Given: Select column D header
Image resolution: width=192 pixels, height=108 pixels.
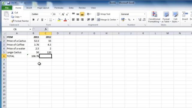Looking at the screenshot, I should pyautogui.click(x=58, y=33).
